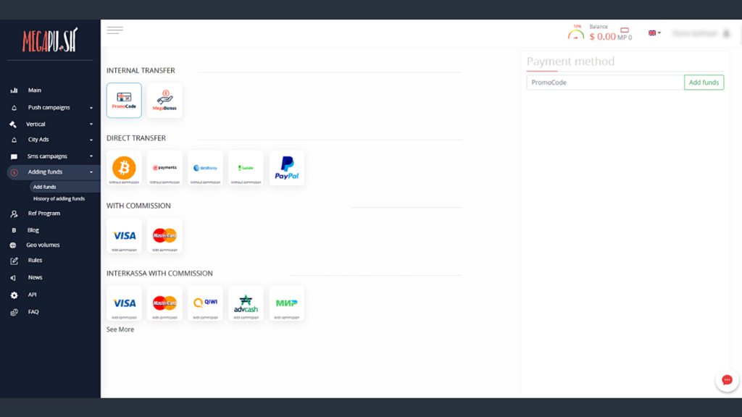Pick Bitcoin as direct transfer method
This screenshot has height=417, width=742.
click(124, 168)
